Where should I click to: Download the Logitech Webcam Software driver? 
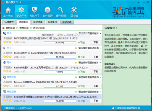click(x=96, y=101)
